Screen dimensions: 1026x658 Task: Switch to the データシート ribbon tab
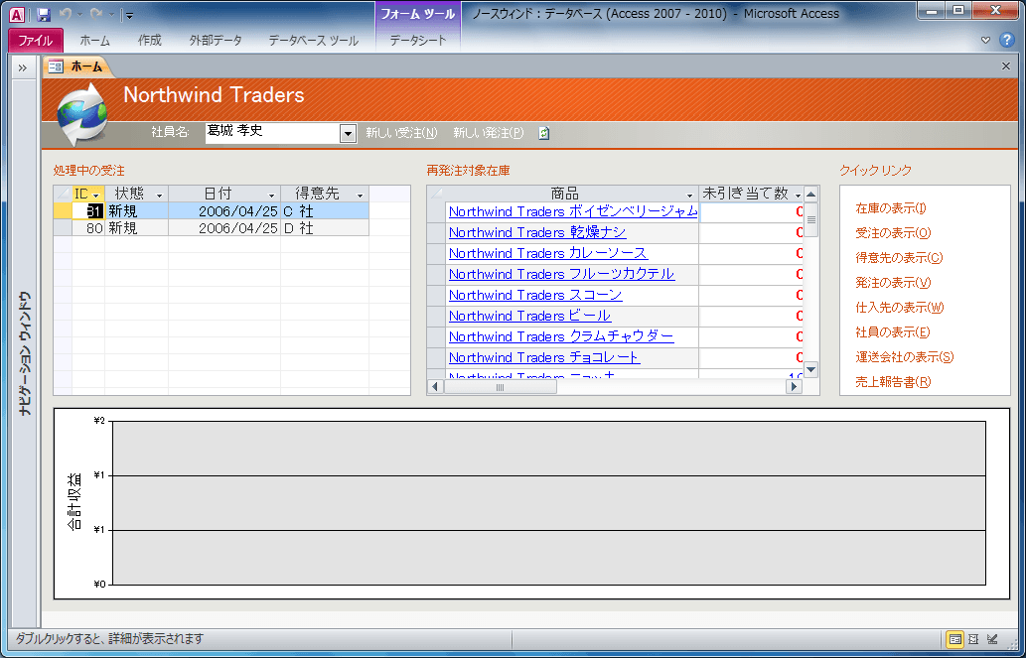tap(418, 41)
